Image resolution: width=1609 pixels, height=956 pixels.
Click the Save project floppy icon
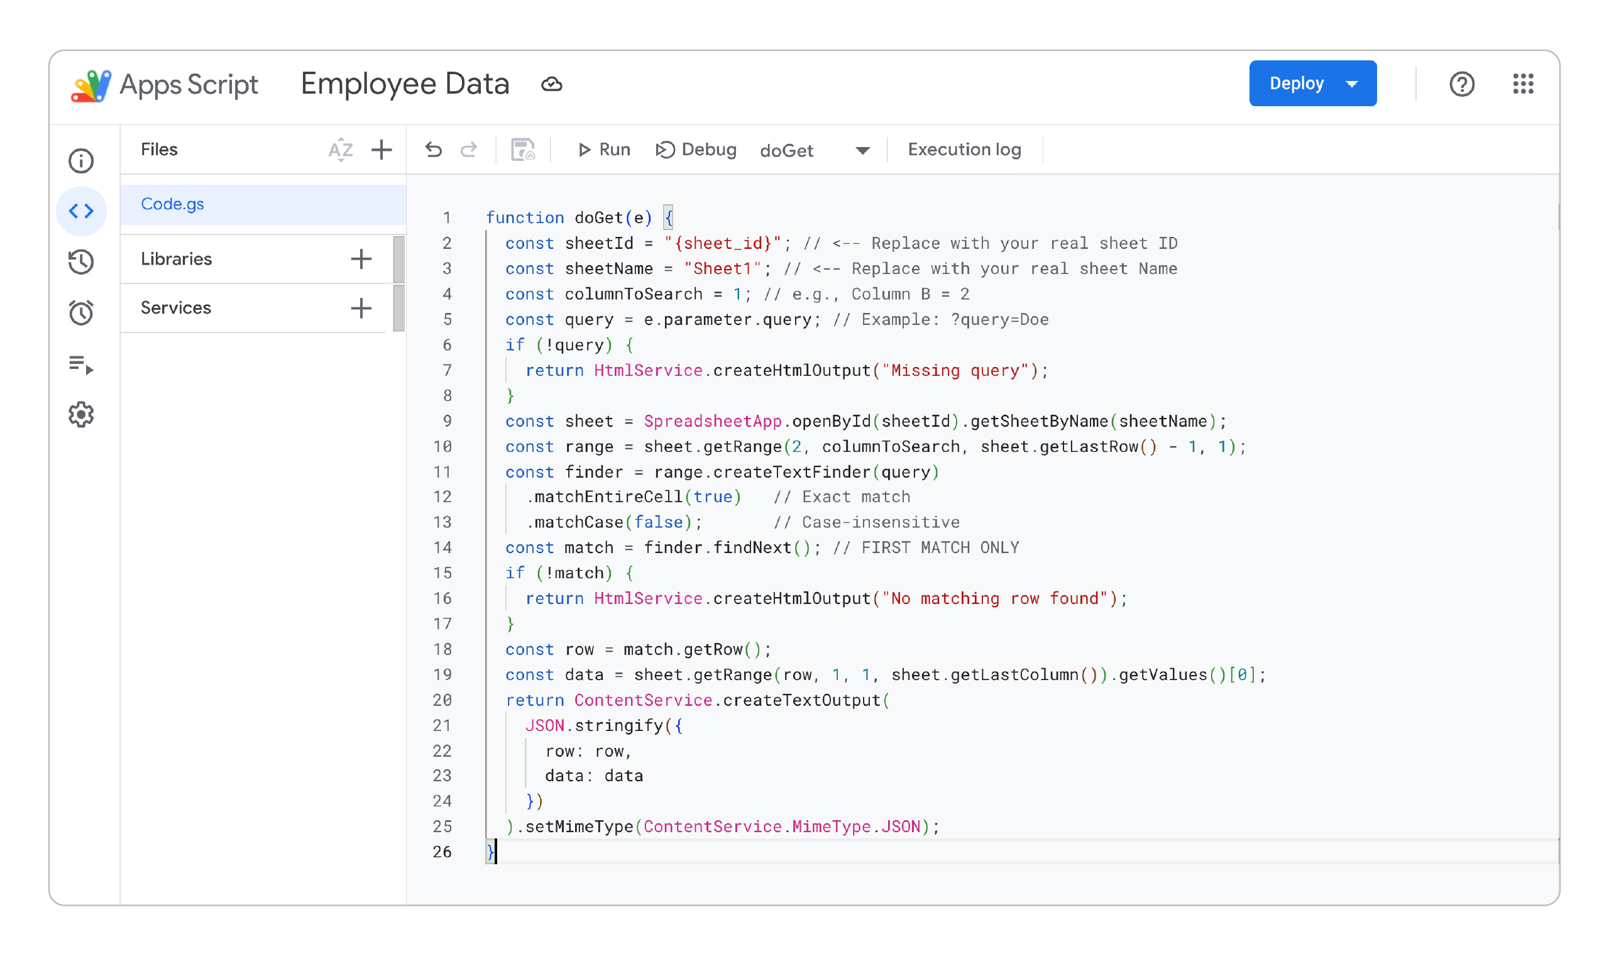[x=523, y=150]
